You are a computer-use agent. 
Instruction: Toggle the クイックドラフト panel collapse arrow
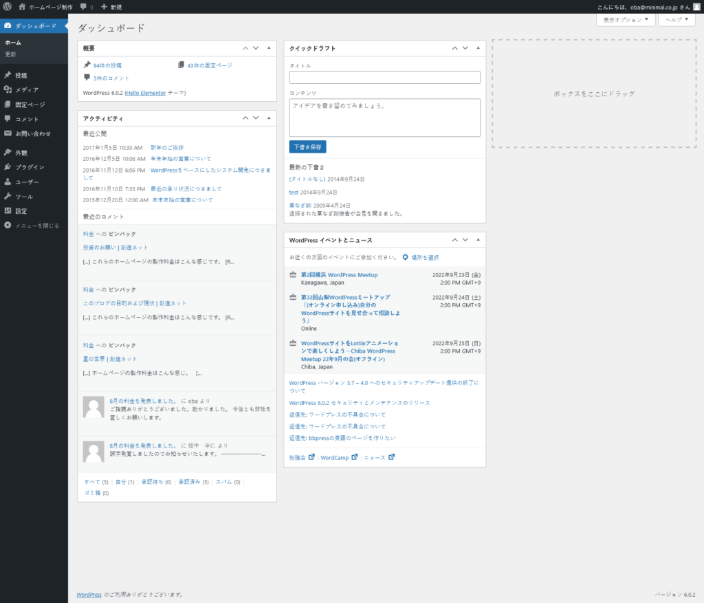coord(478,48)
